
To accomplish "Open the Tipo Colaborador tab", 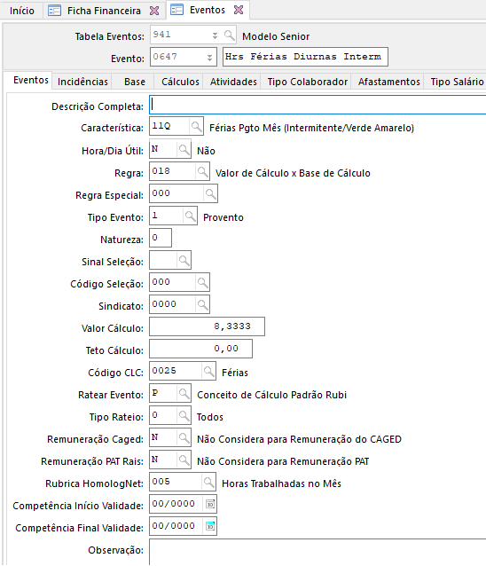I will (308, 82).
